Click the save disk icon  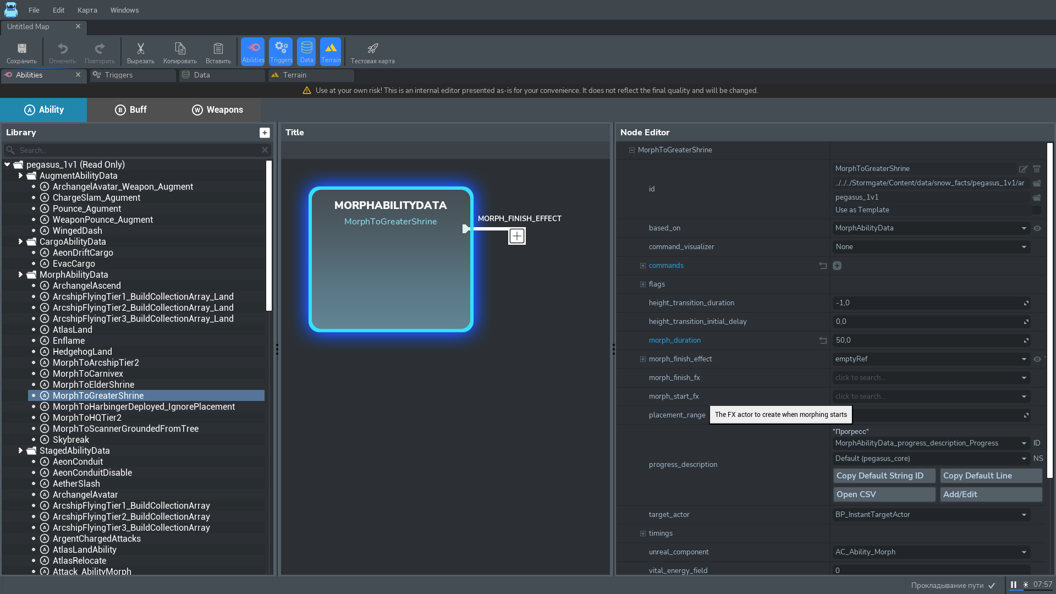tap(21, 52)
